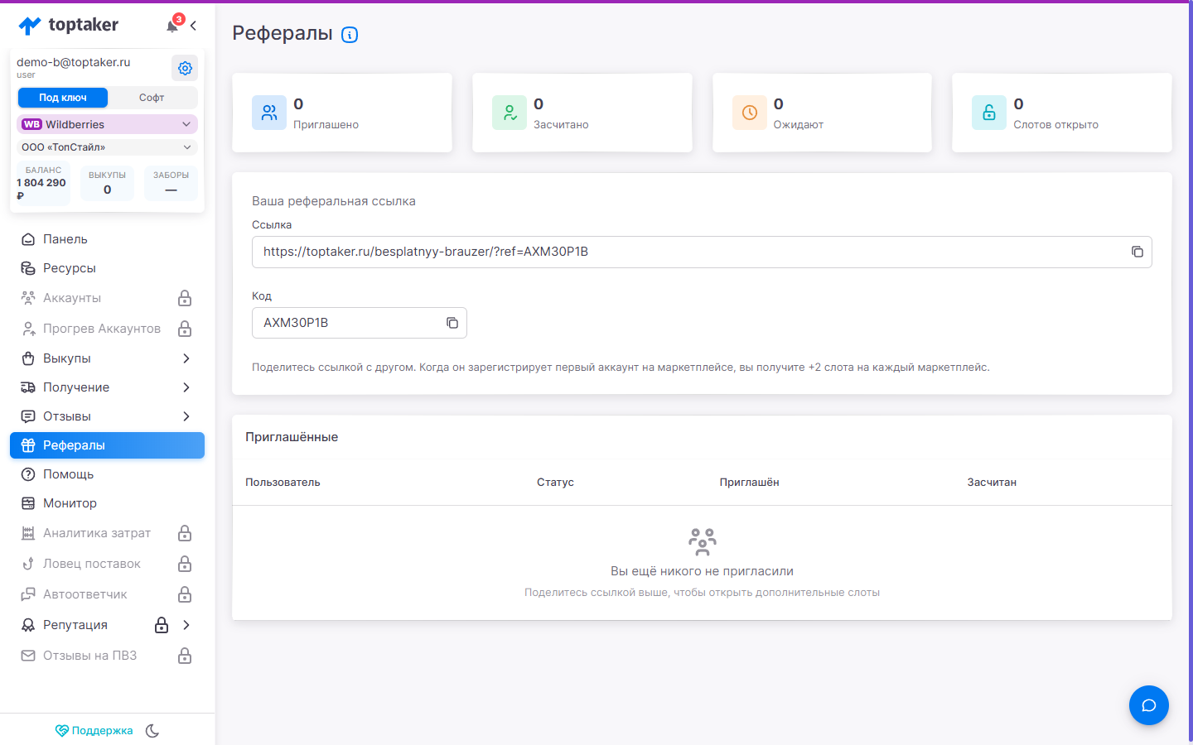Click the Поддержка support link
Screen dimensions: 1193x745
94,731
